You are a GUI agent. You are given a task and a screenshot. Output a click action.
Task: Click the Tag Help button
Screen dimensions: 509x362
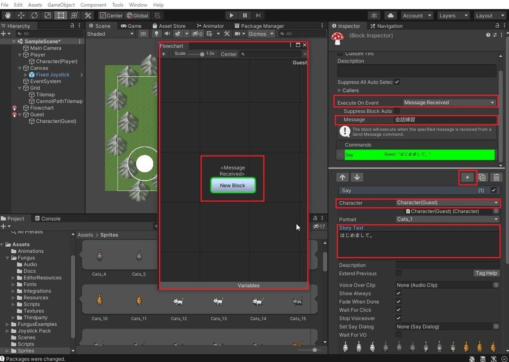coord(486,273)
